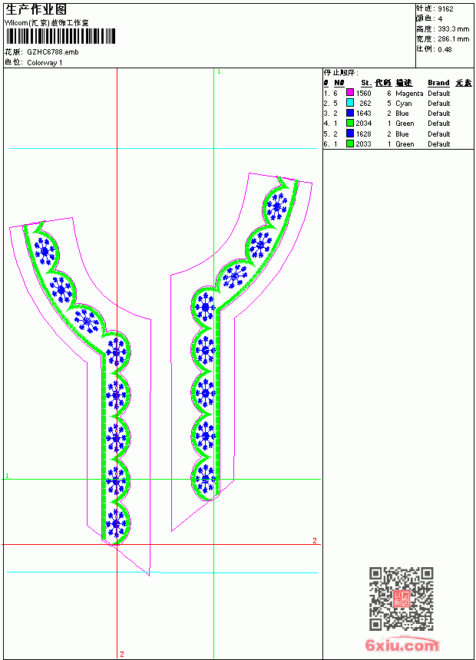Image resolution: width=476 pixels, height=660 pixels.
Task: Click the red stamp in the QR center
Action: coord(402,599)
